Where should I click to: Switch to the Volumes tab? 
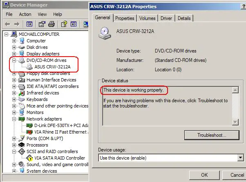(148, 18)
